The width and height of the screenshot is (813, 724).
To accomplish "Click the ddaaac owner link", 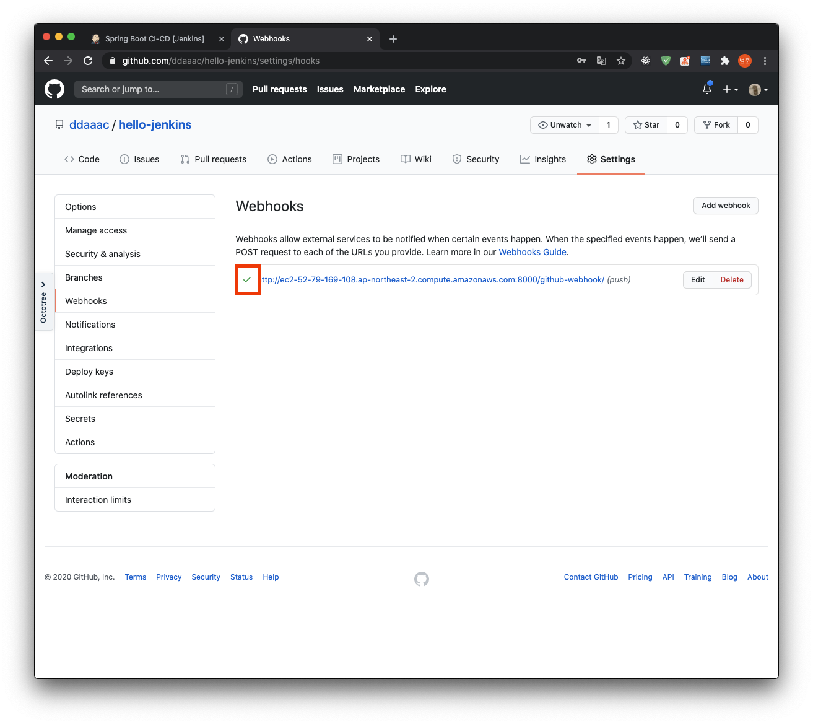I will (89, 124).
